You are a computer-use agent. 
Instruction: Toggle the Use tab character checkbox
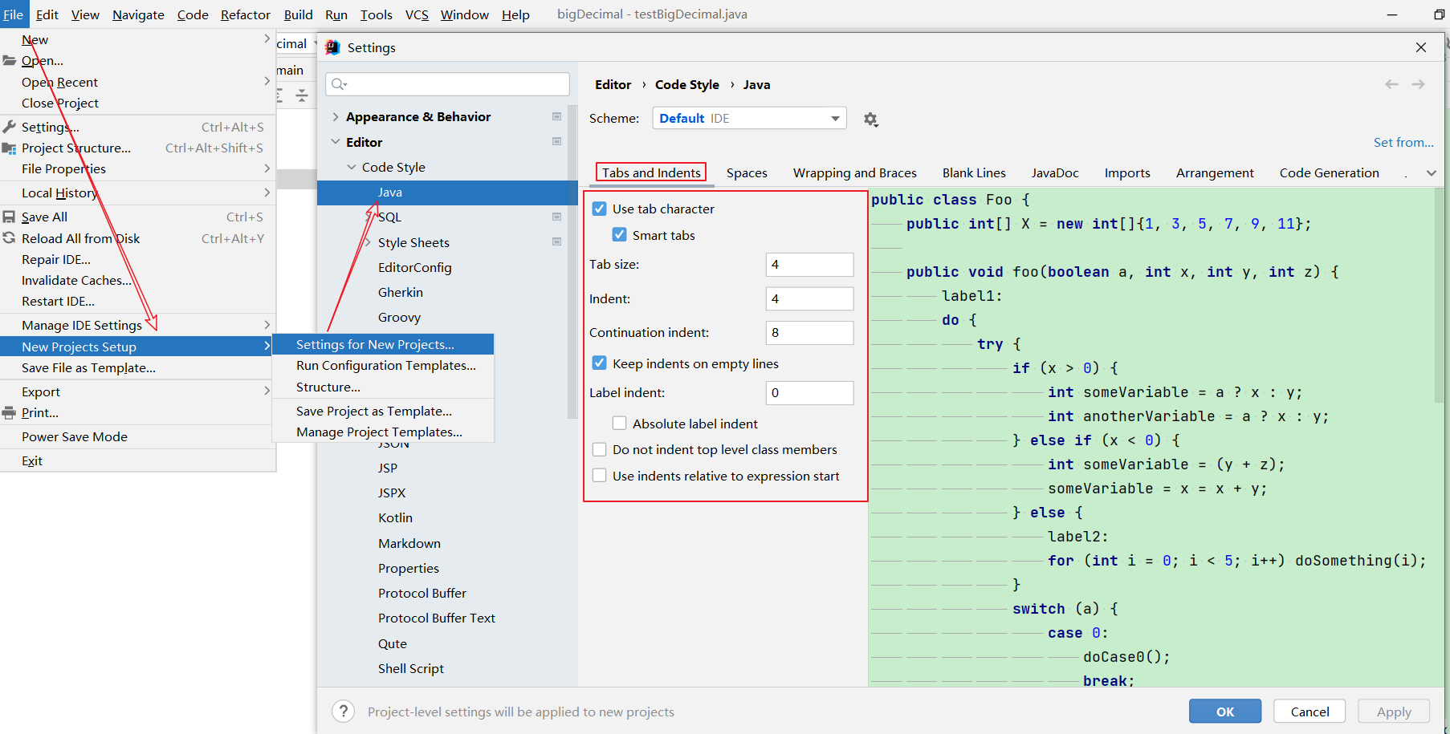click(600, 209)
